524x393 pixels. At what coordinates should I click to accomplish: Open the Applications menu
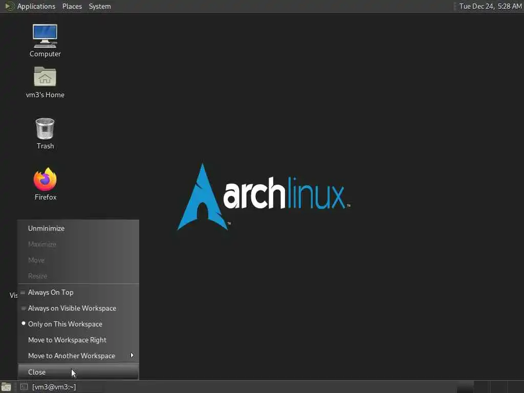36,6
